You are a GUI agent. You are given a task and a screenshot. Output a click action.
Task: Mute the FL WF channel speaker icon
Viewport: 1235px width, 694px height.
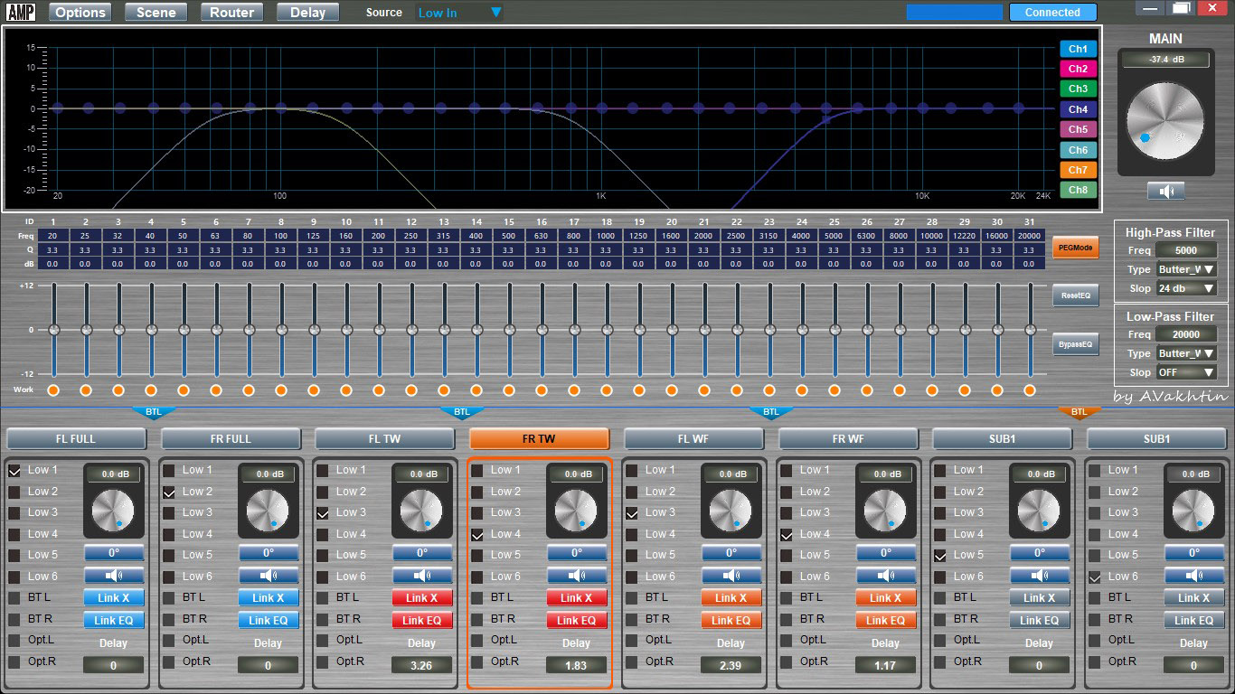click(x=731, y=576)
